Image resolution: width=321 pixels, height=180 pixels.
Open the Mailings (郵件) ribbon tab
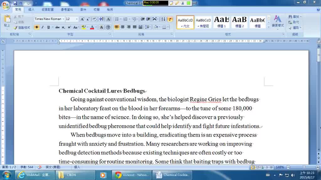[x=83, y=10]
